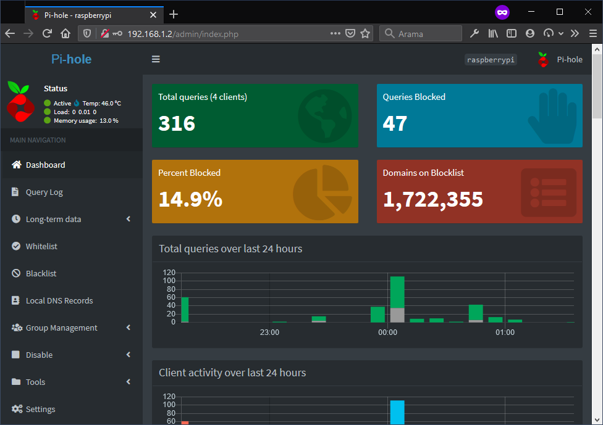Open the Blacklist page
Image resolution: width=603 pixels, height=425 pixels.
[x=72, y=273]
